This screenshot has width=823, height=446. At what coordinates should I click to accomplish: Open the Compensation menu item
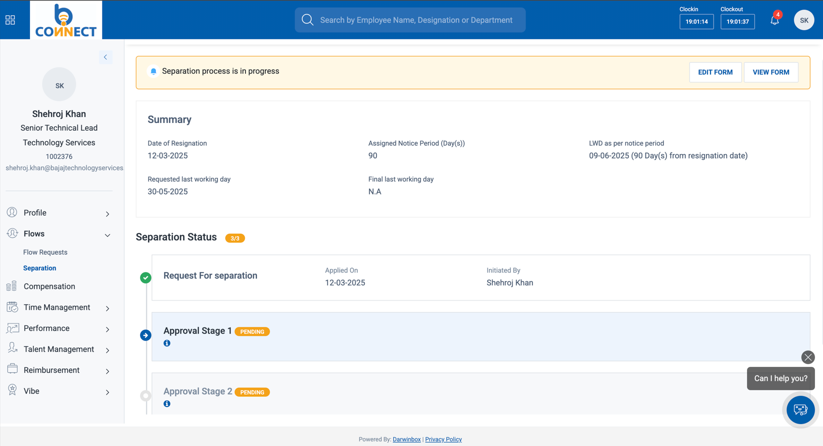(49, 286)
